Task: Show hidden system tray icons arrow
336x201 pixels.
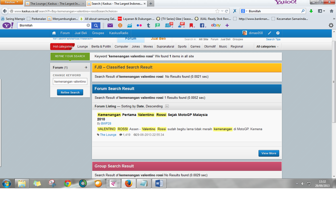Action: [297, 183]
